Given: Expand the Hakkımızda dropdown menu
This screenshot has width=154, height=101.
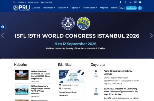Looking at the screenshot, I should pyautogui.click(x=49, y=8).
